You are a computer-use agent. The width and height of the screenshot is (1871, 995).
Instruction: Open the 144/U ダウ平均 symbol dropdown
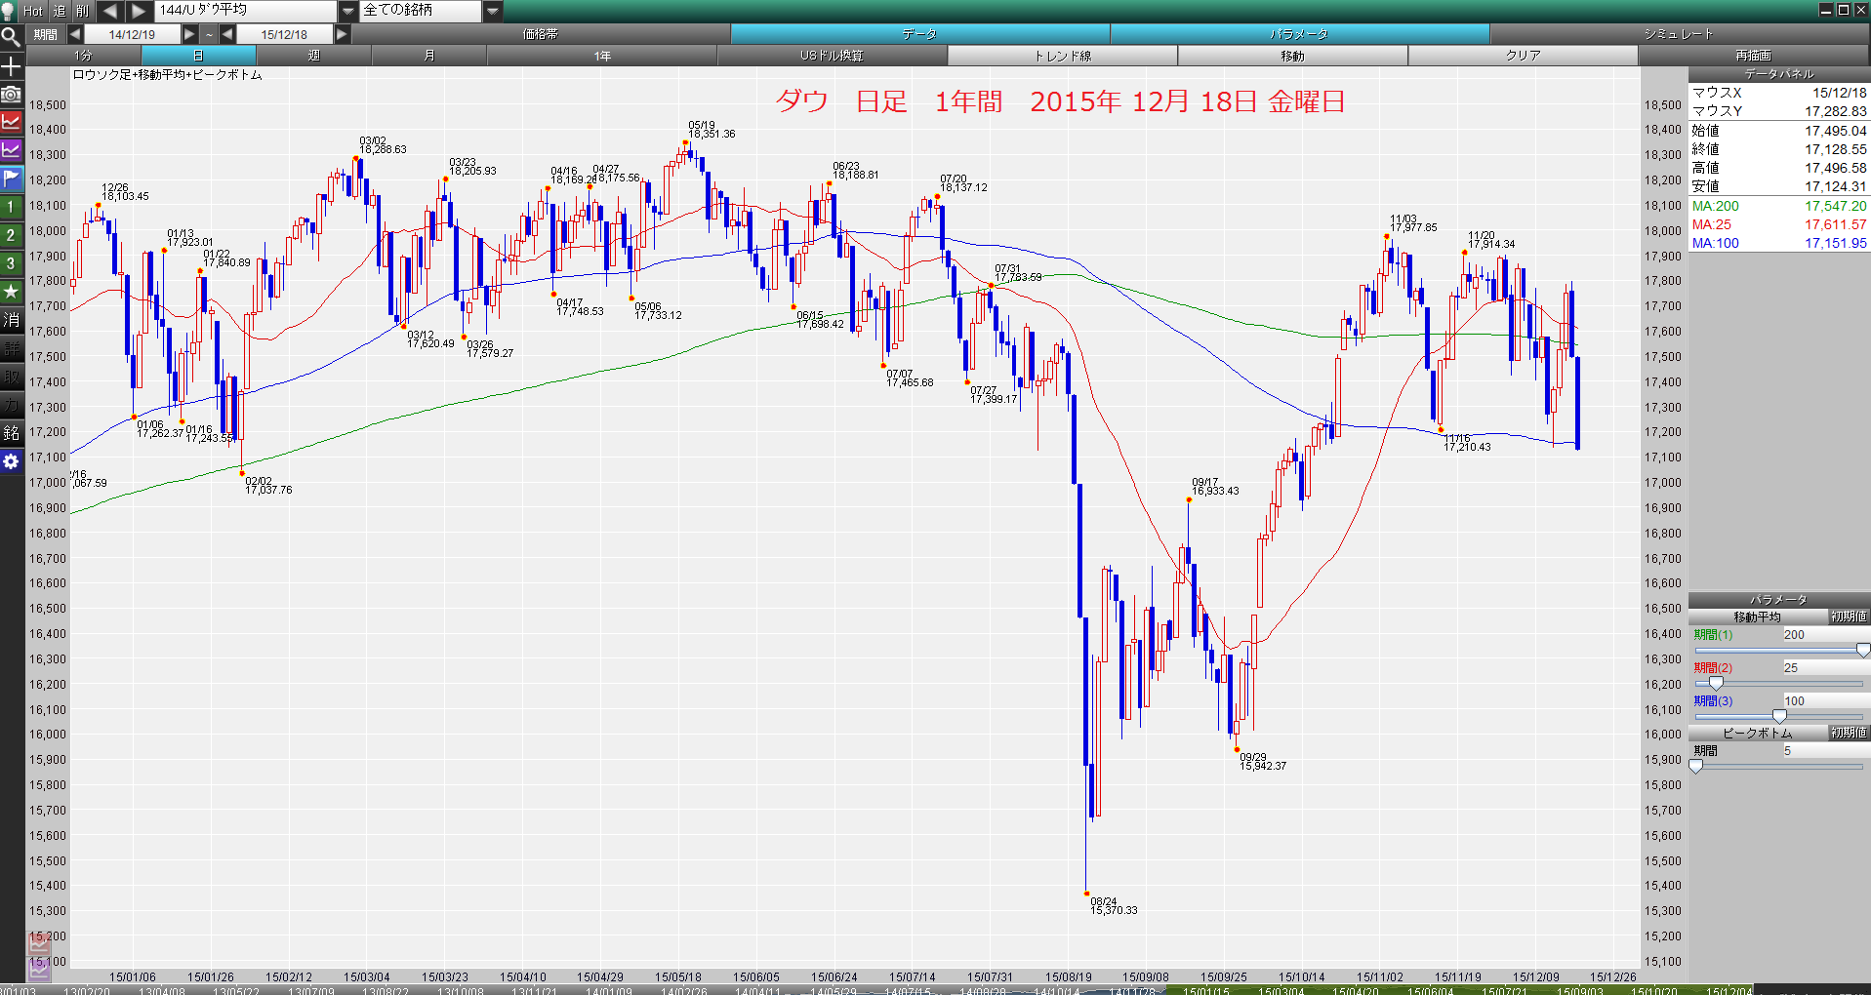click(347, 11)
